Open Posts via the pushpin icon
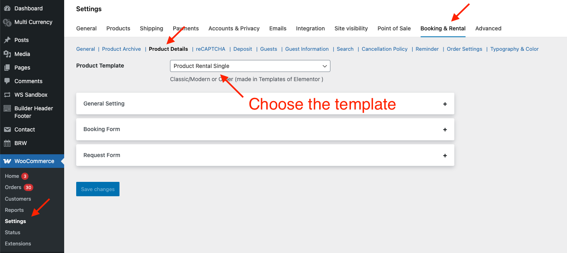This screenshot has height=253, width=567. pyautogui.click(x=7, y=40)
